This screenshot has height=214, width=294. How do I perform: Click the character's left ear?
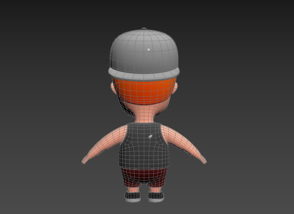point(113,88)
